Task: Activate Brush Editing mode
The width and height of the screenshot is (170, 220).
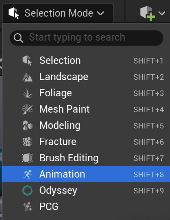Action: (86, 158)
